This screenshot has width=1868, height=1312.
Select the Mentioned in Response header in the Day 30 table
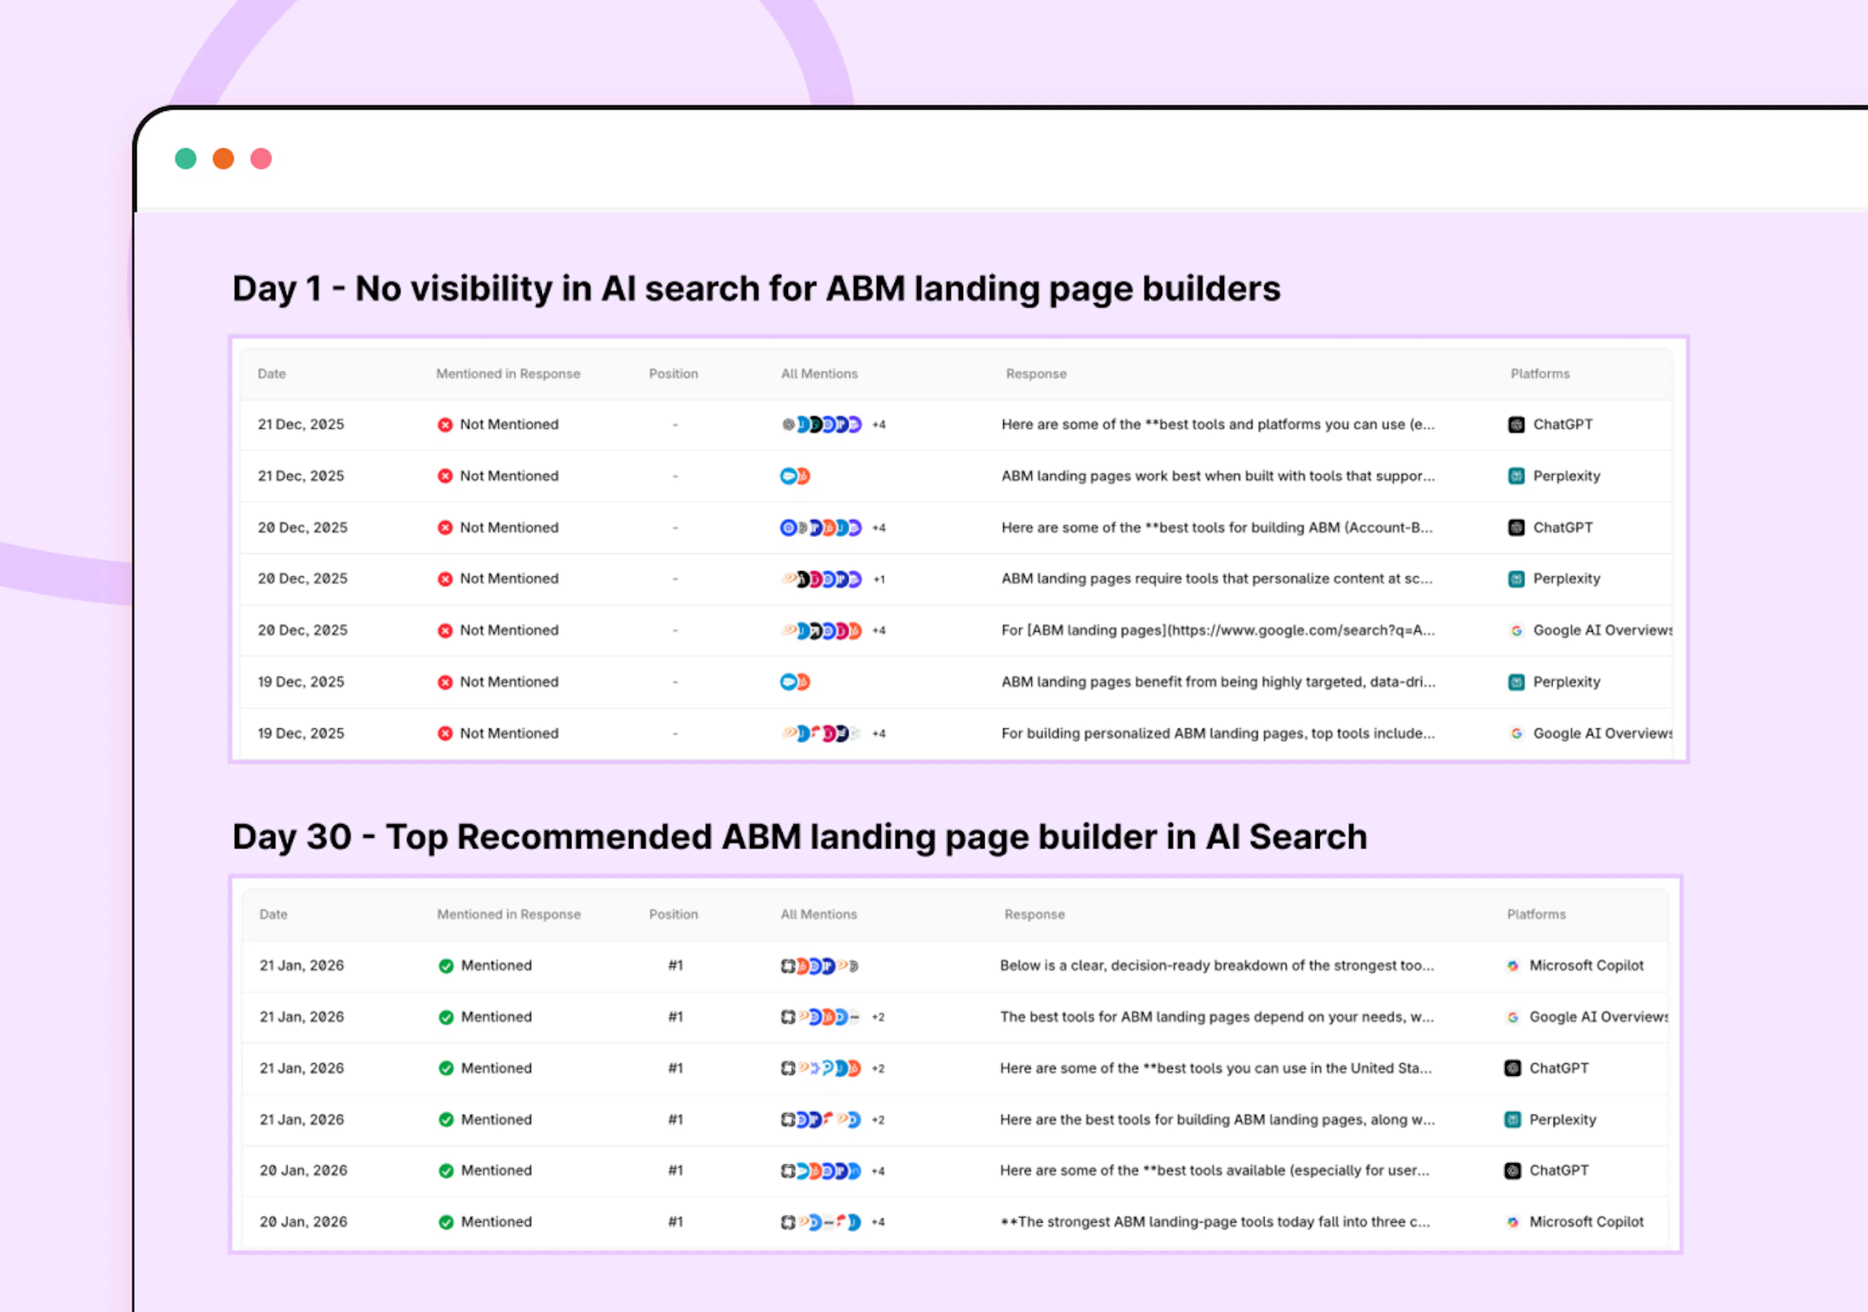pyautogui.click(x=509, y=914)
